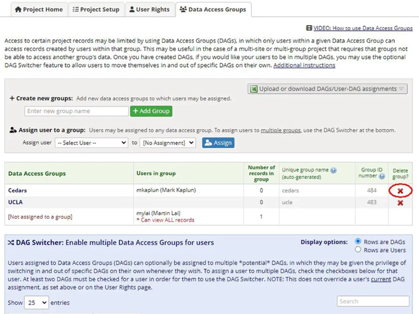Open the Project Setup tab
Viewport: 419px width, 314px height.
coord(96,9)
